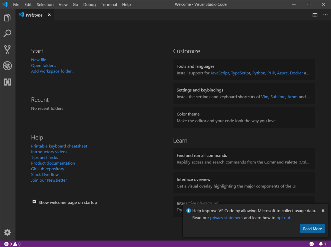Viewport: 331px width, 247px height.
Task: Open the Interface overview card
Action: click(244, 183)
